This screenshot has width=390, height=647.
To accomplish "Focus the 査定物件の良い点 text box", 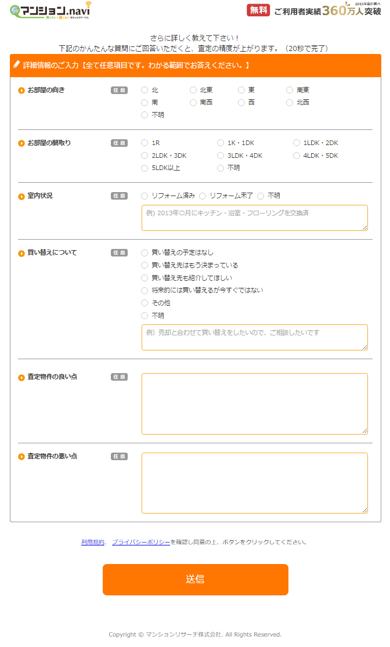I will [254, 403].
